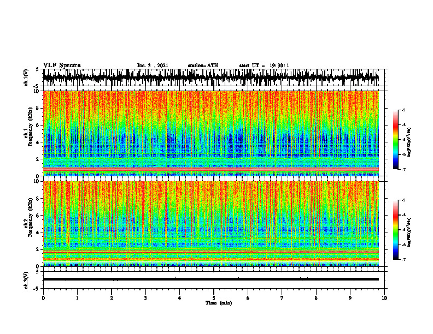Click the time axis tick label "5"
Viewport: 433px width, 334px height.
coord(214,298)
